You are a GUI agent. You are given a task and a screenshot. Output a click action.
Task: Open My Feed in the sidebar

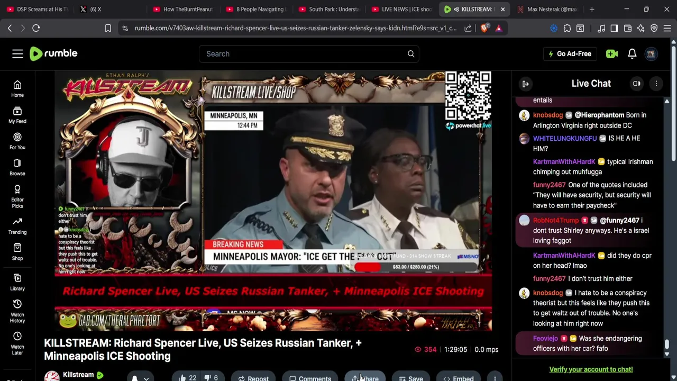coord(17,115)
